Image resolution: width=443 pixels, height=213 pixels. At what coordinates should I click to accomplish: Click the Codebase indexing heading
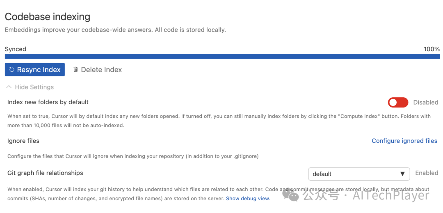tap(48, 17)
